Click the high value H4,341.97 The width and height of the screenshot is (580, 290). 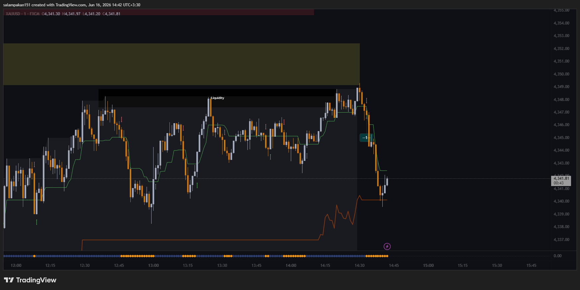click(71, 14)
